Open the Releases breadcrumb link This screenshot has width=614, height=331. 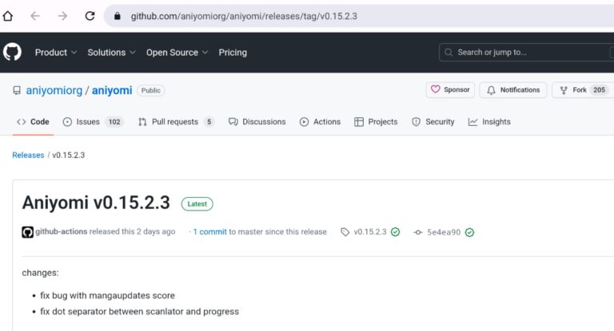point(28,155)
